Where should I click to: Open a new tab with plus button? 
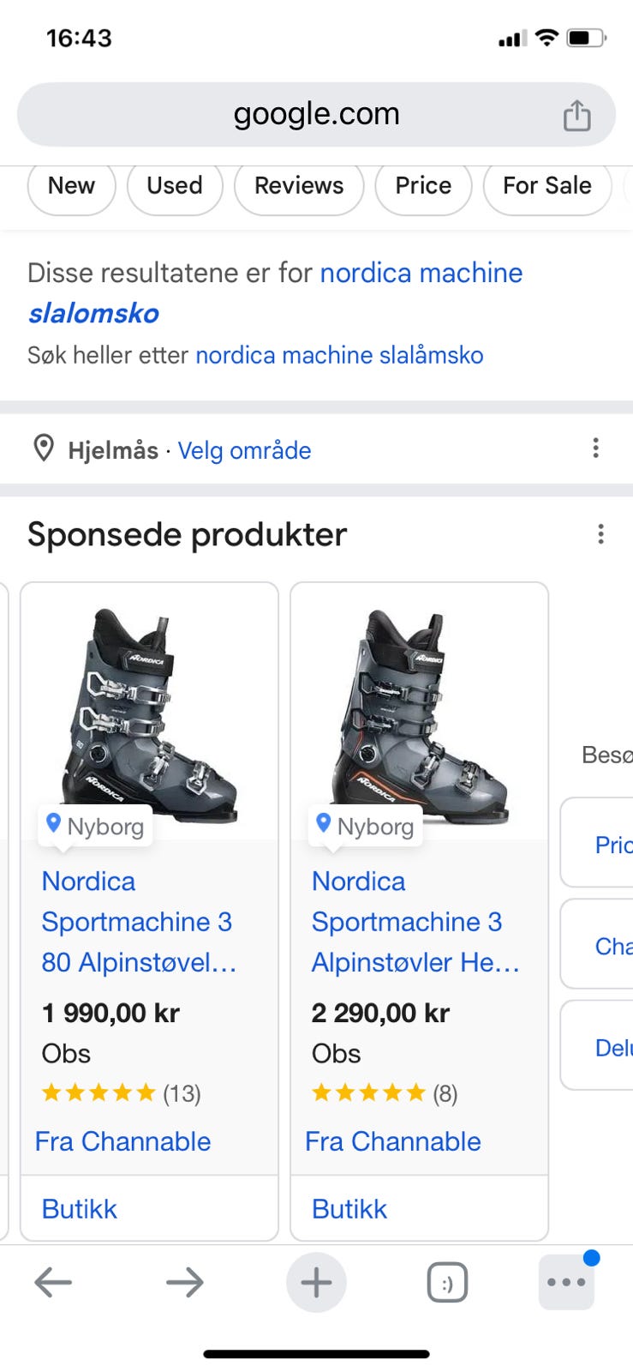316,1283
